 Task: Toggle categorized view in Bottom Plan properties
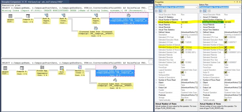201,11
